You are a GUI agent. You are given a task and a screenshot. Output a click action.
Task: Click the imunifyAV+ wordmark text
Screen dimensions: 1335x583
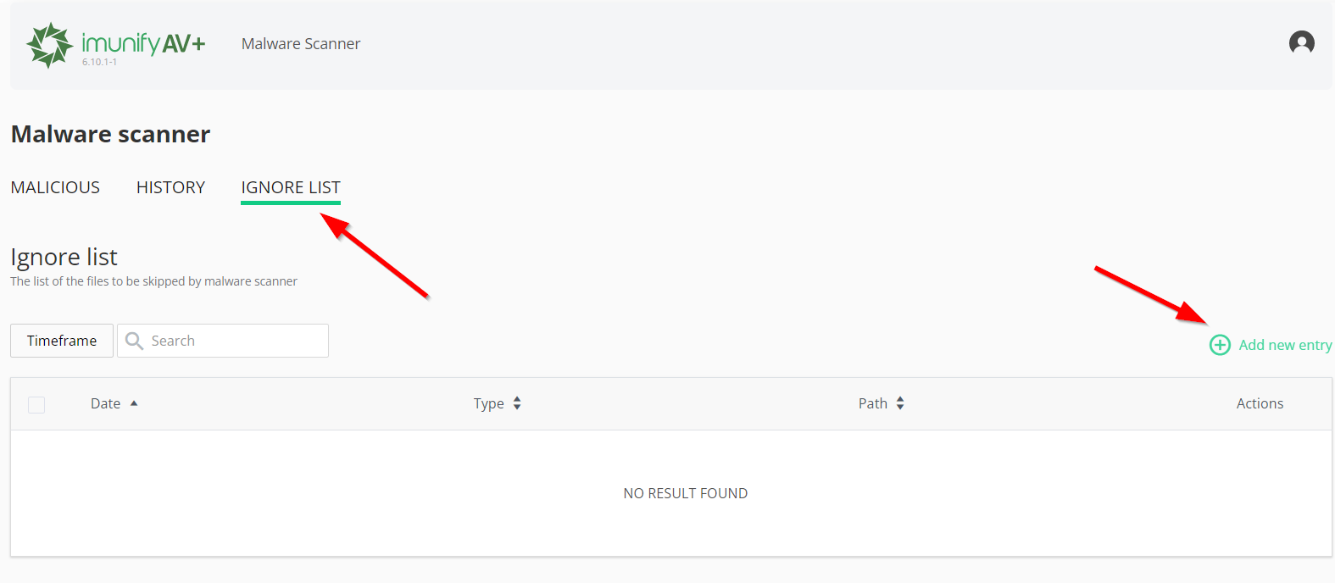coord(143,43)
